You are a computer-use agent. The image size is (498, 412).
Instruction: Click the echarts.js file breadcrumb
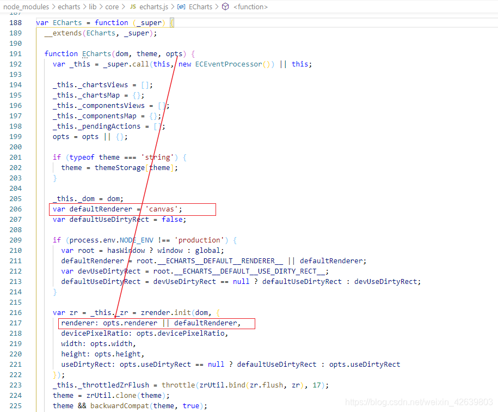coord(153,7)
